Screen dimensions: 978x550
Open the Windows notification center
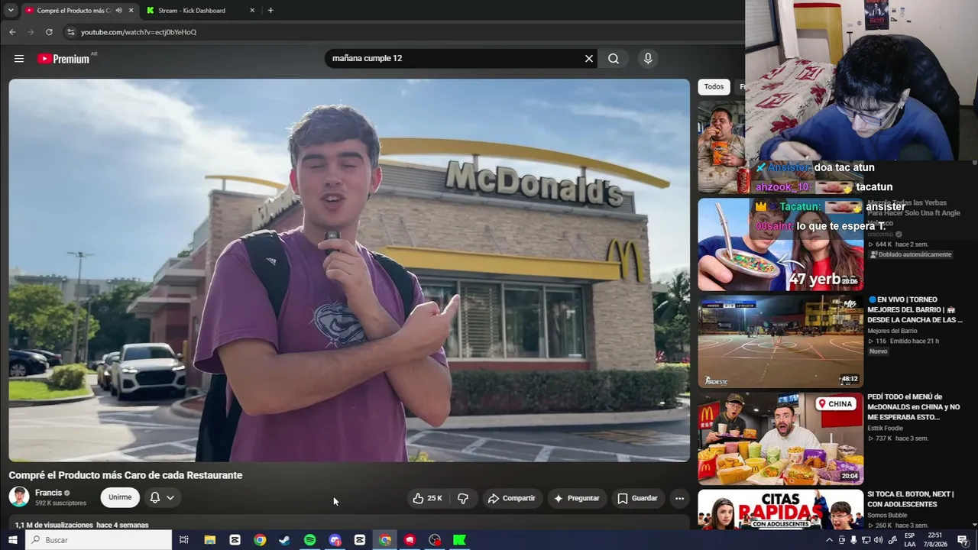[x=963, y=540]
